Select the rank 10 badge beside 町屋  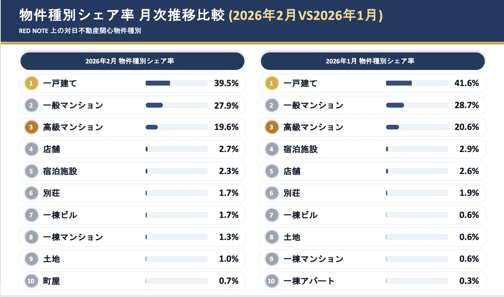[x=31, y=281]
